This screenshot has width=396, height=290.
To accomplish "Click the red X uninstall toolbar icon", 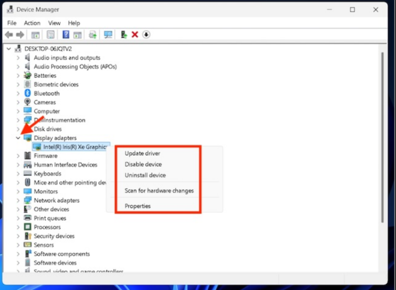I will click(135, 35).
